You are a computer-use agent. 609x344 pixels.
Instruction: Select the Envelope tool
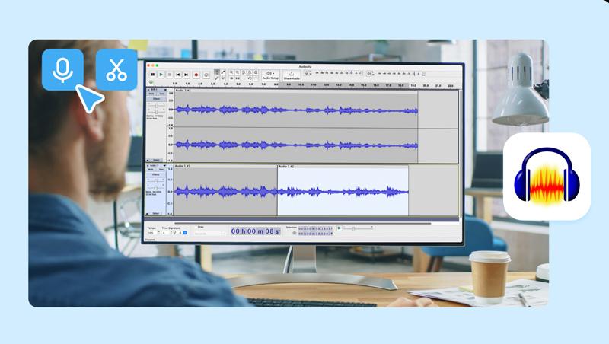tap(223, 72)
